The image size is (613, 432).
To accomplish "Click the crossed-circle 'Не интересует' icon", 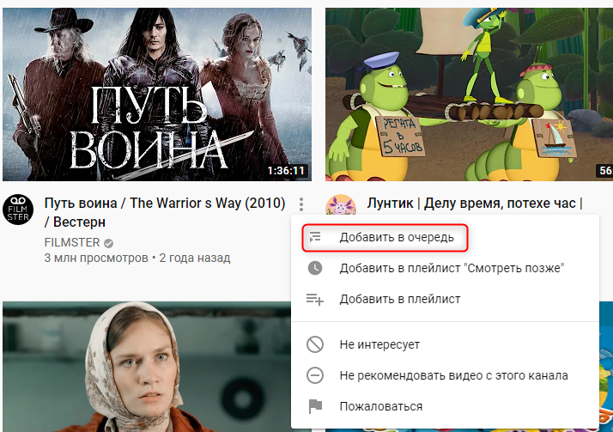I will tap(315, 344).
